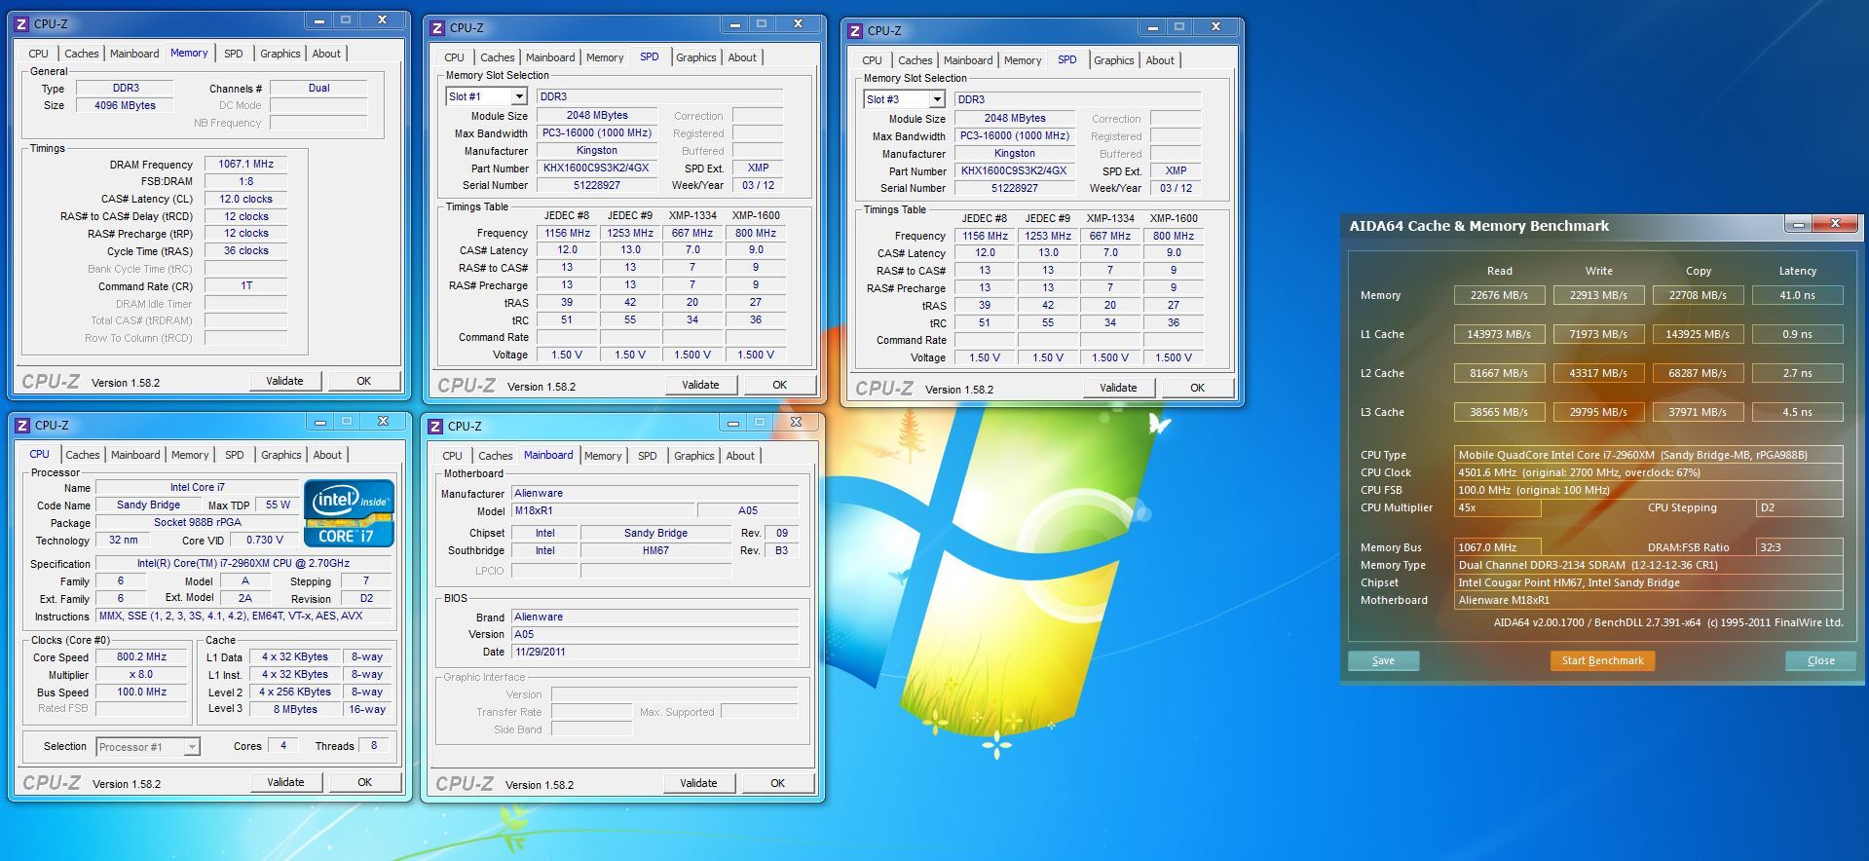Click the BIOS date 11/29/2011 field
Viewport: 1869px width, 861px height.
pos(654,652)
